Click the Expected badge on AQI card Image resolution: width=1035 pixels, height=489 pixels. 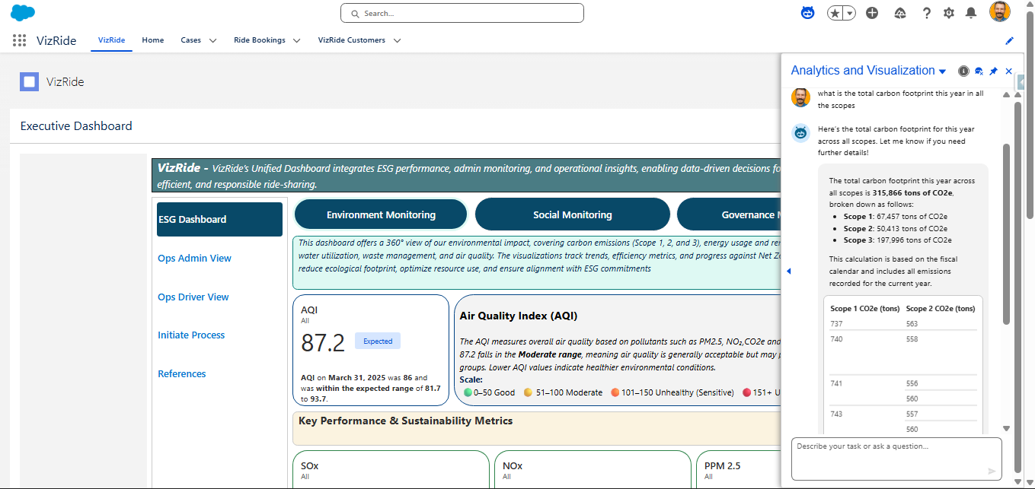point(378,341)
